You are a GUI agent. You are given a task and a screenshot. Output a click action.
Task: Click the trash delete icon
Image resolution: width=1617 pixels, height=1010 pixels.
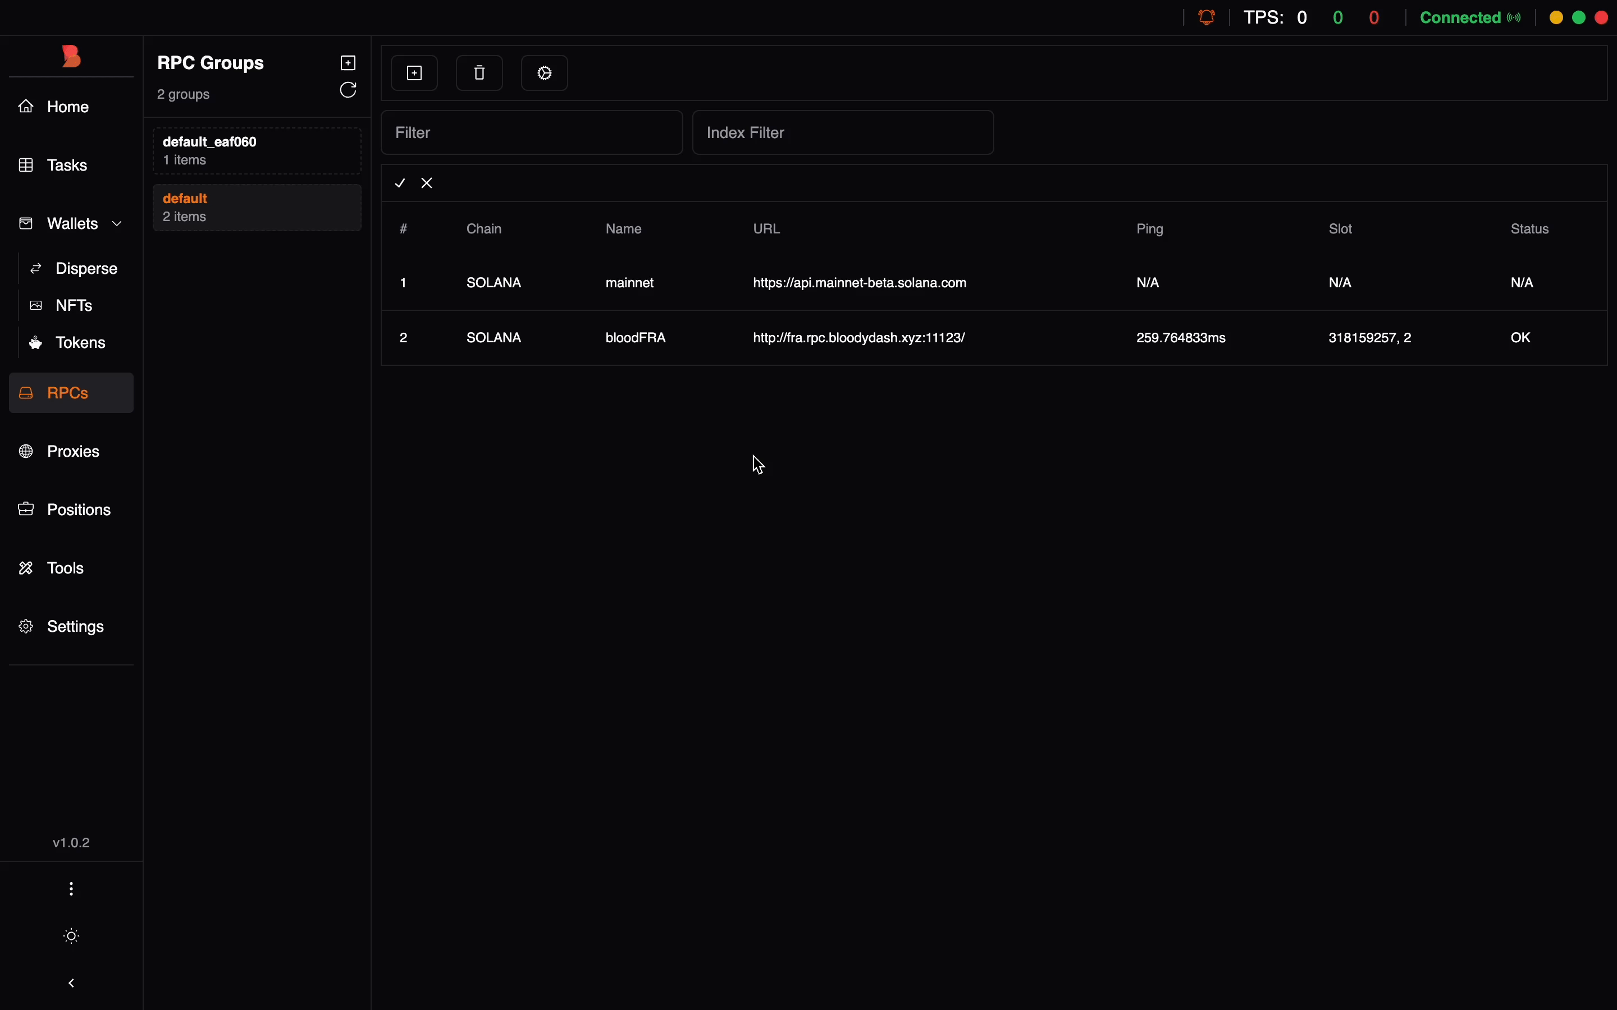[479, 73]
